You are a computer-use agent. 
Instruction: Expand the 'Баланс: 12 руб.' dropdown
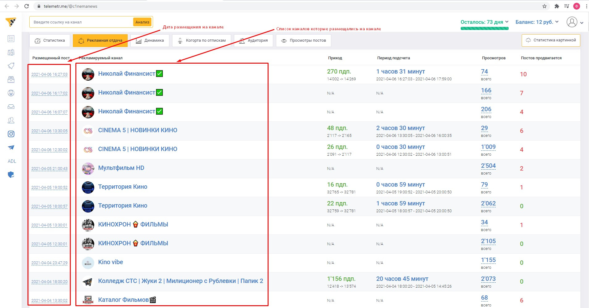click(537, 22)
